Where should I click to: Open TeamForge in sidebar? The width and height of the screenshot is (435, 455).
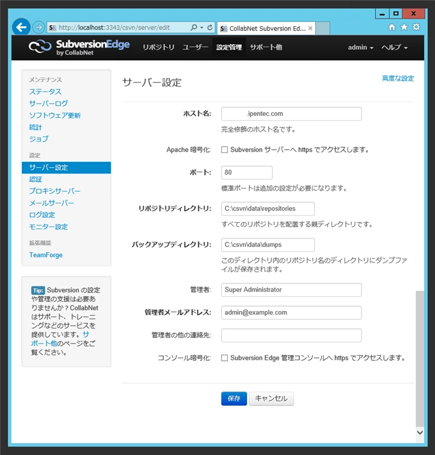(x=46, y=255)
